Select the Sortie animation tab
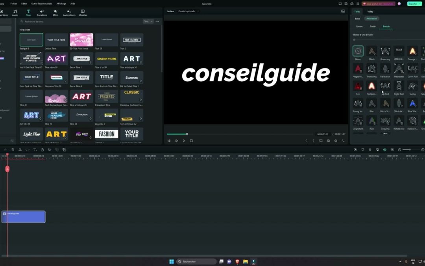This screenshot has width=425, height=266. pos(373,26)
